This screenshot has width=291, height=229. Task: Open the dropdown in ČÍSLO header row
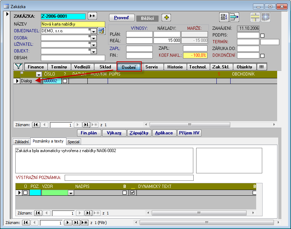(x=39, y=74)
